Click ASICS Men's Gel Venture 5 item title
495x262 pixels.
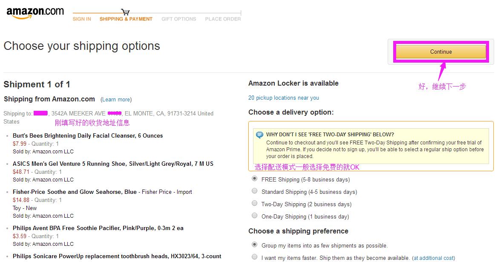point(113,164)
